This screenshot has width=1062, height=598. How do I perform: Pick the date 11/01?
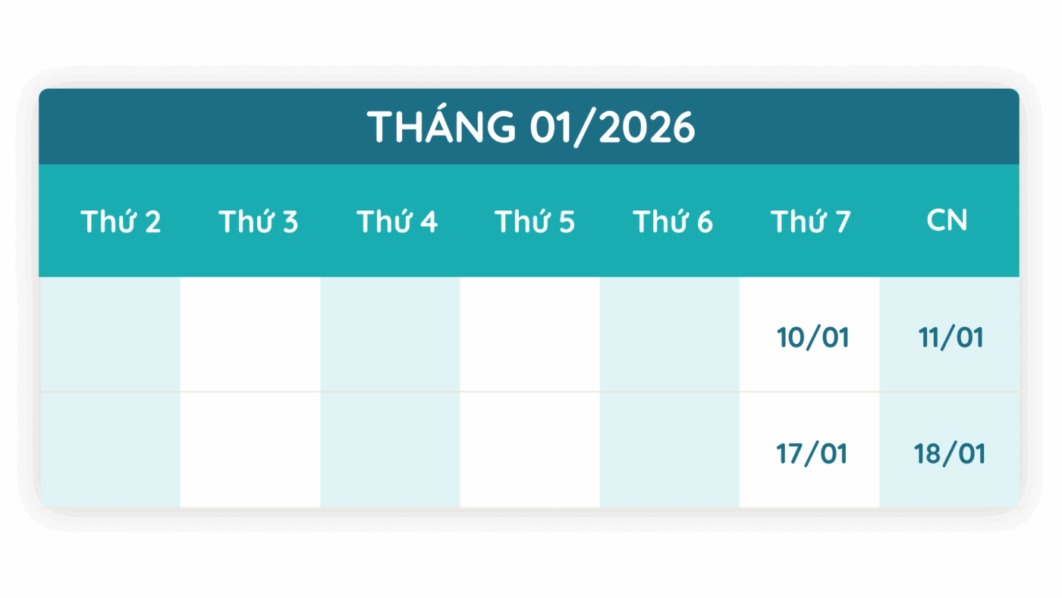[x=950, y=337]
